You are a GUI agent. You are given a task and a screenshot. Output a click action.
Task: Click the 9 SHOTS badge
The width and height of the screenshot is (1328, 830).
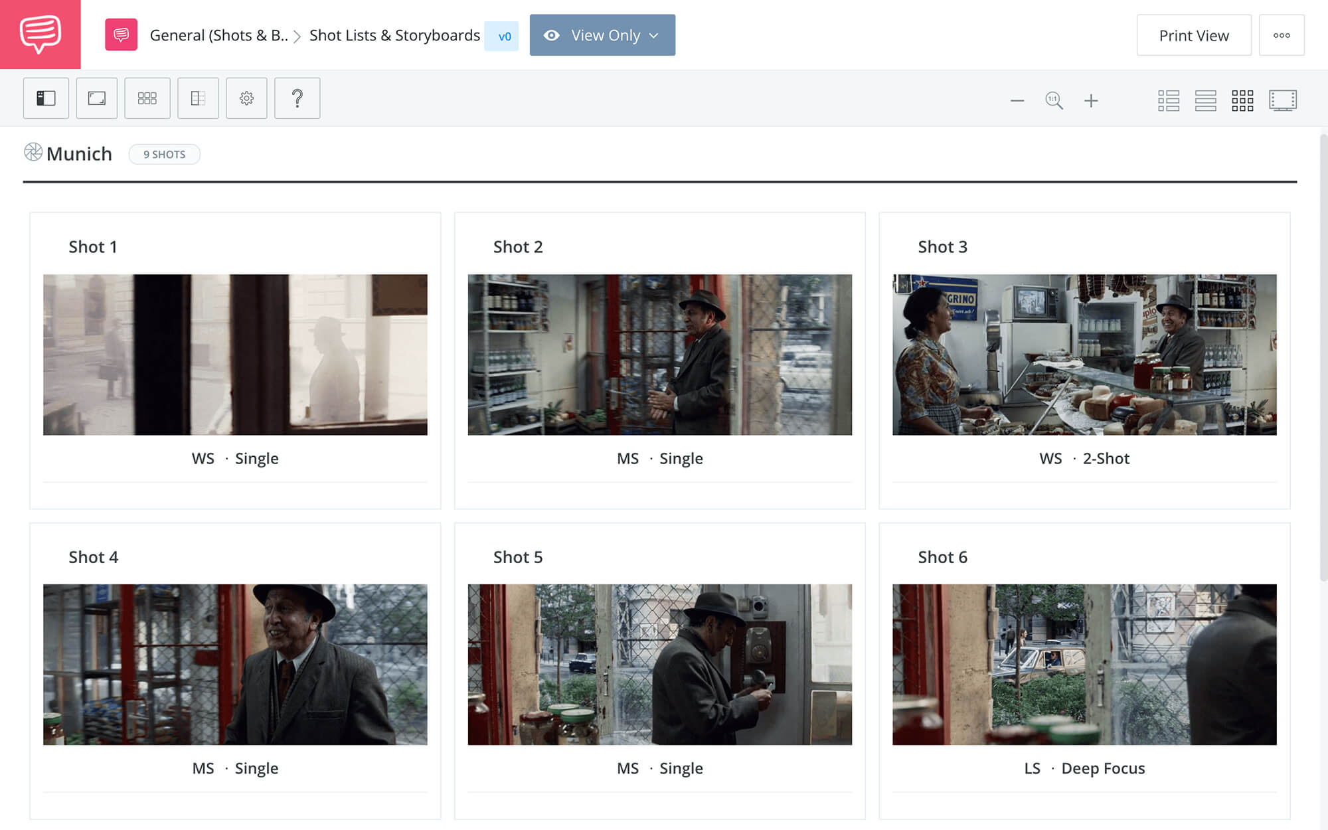click(164, 154)
